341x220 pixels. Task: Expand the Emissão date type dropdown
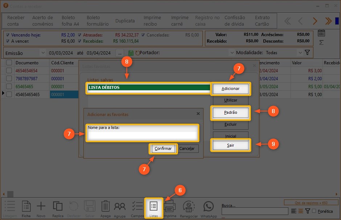pyautogui.click(x=42, y=53)
